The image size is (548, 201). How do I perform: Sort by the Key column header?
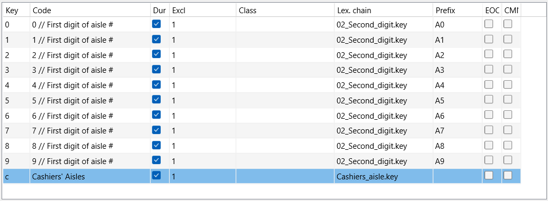(16, 11)
